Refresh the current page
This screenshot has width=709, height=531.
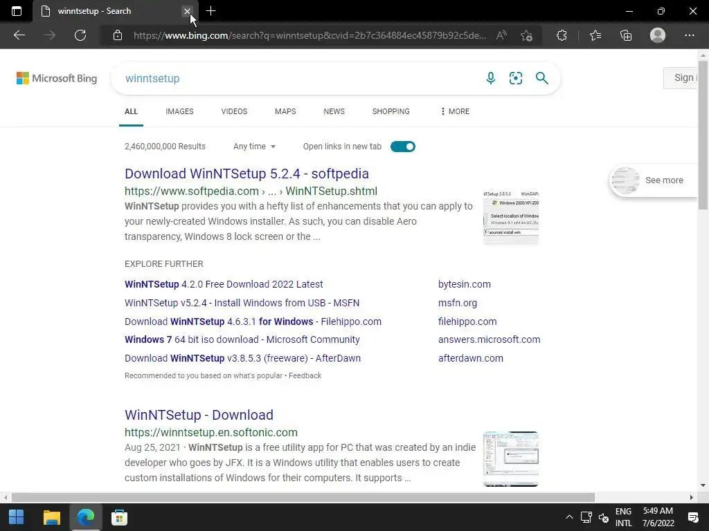click(x=80, y=35)
